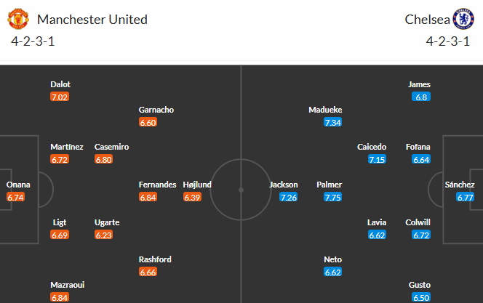The image size is (483, 303).
Task: Click Jackson's 7.26 rating badge
Action: pos(289,197)
